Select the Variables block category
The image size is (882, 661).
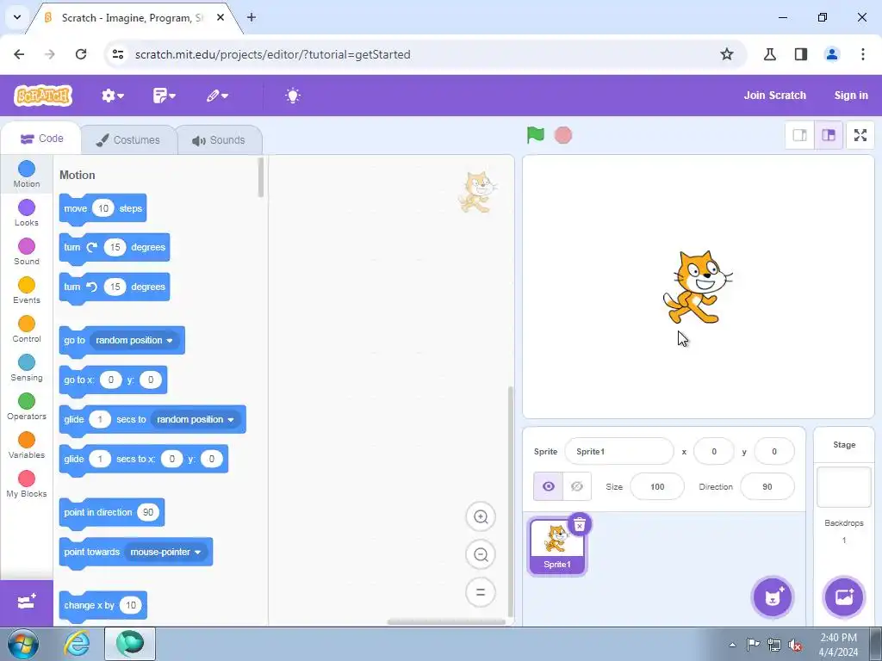(x=27, y=446)
